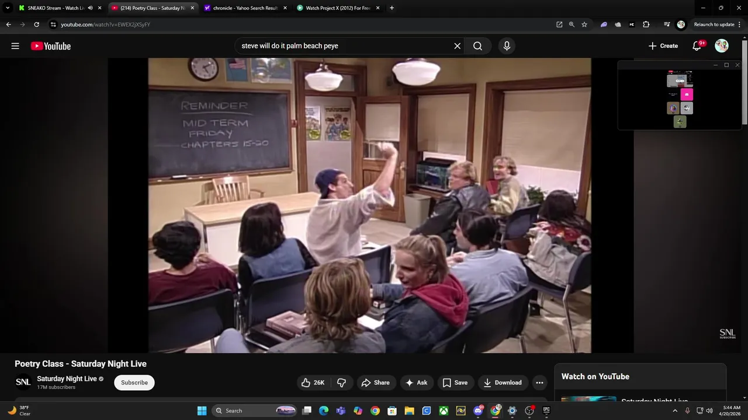748x420 pixels.
Task: Select the pink thumbnail in floating window
Action: (687, 94)
